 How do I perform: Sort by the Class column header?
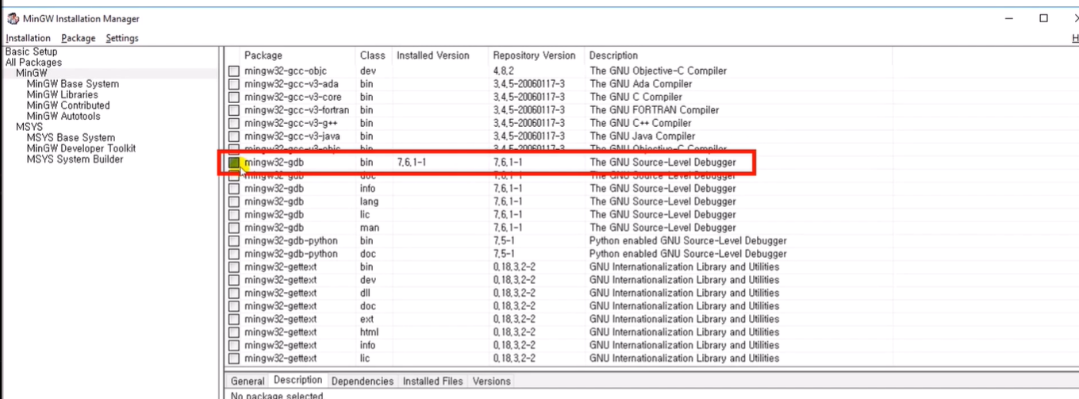click(373, 56)
